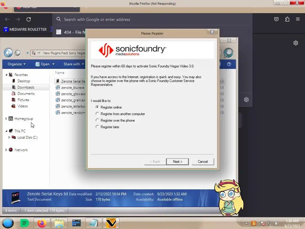
Task: Open the blue grid window taskbar app
Action: pyautogui.click(x=76, y=223)
